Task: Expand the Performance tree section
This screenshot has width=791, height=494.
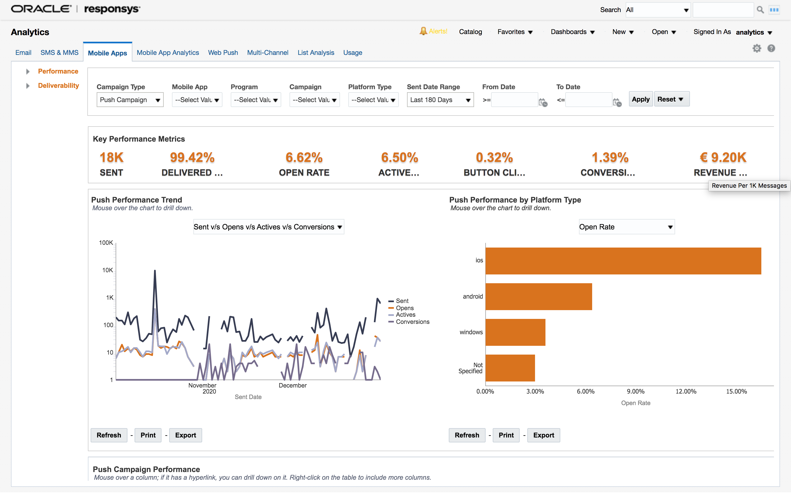Action: point(28,72)
